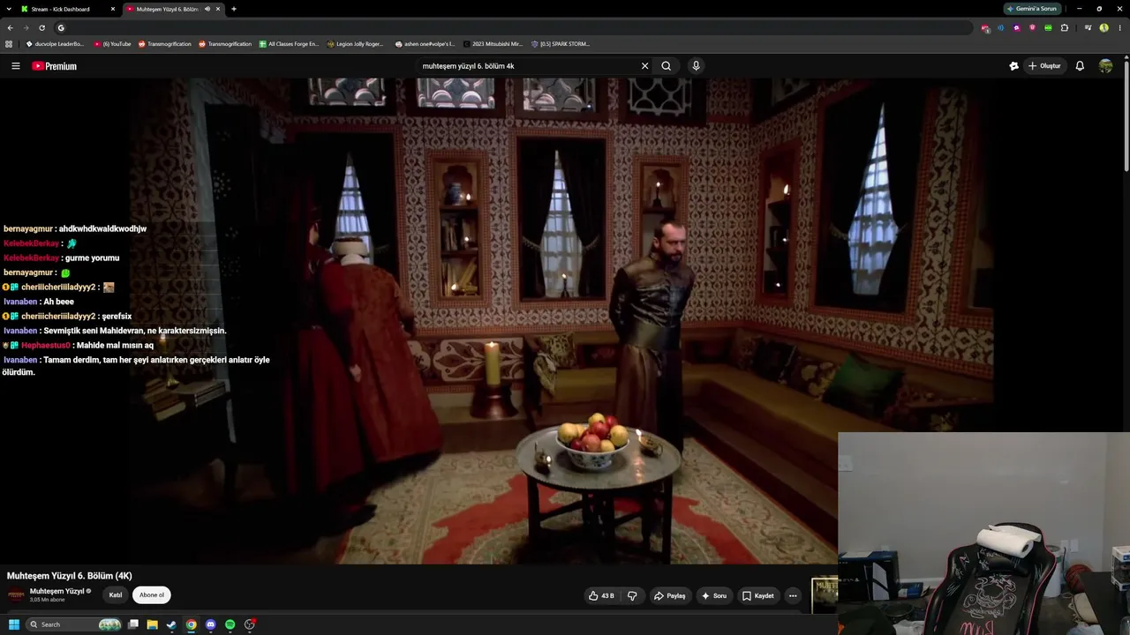The width and height of the screenshot is (1130, 635).
Task: Expand the tab search dropdown
Action: tap(9, 9)
